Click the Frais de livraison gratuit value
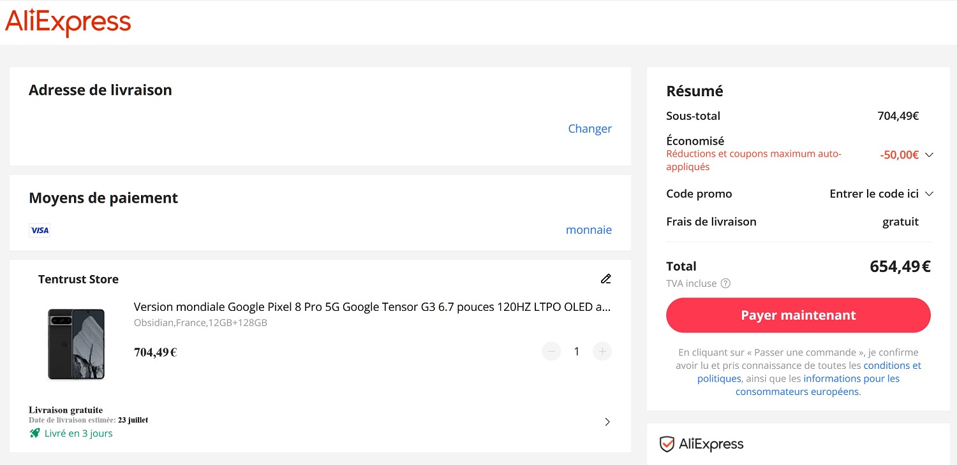 (x=900, y=222)
